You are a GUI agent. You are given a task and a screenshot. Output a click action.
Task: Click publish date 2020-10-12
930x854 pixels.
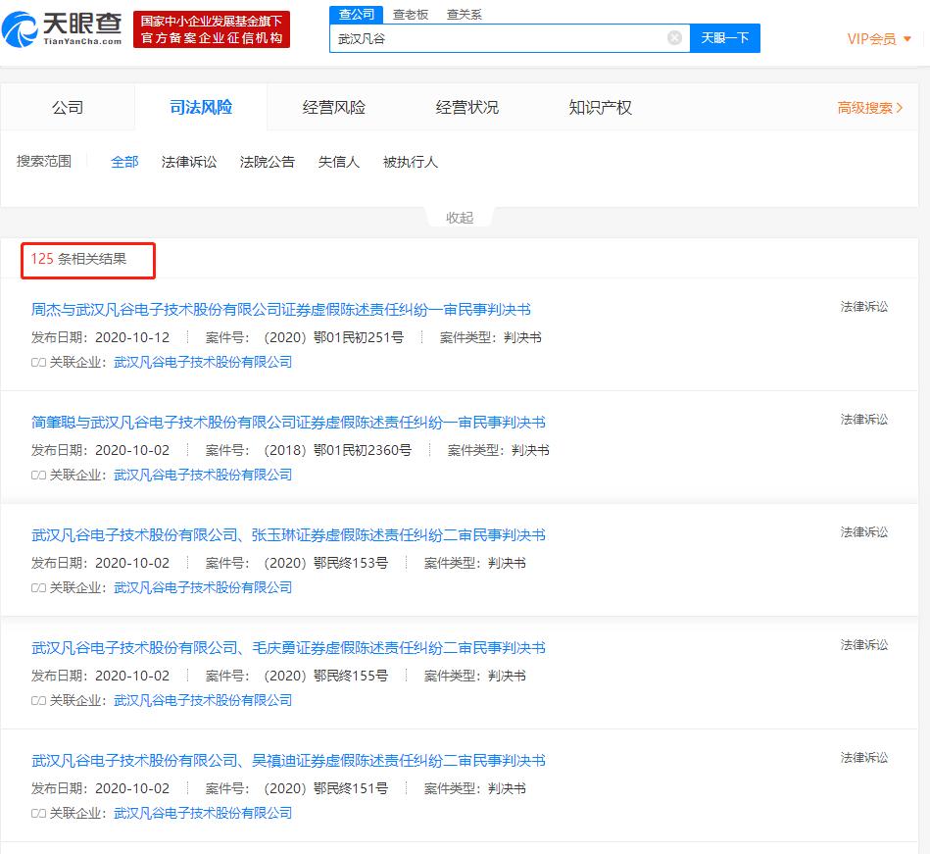pyautogui.click(x=132, y=337)
